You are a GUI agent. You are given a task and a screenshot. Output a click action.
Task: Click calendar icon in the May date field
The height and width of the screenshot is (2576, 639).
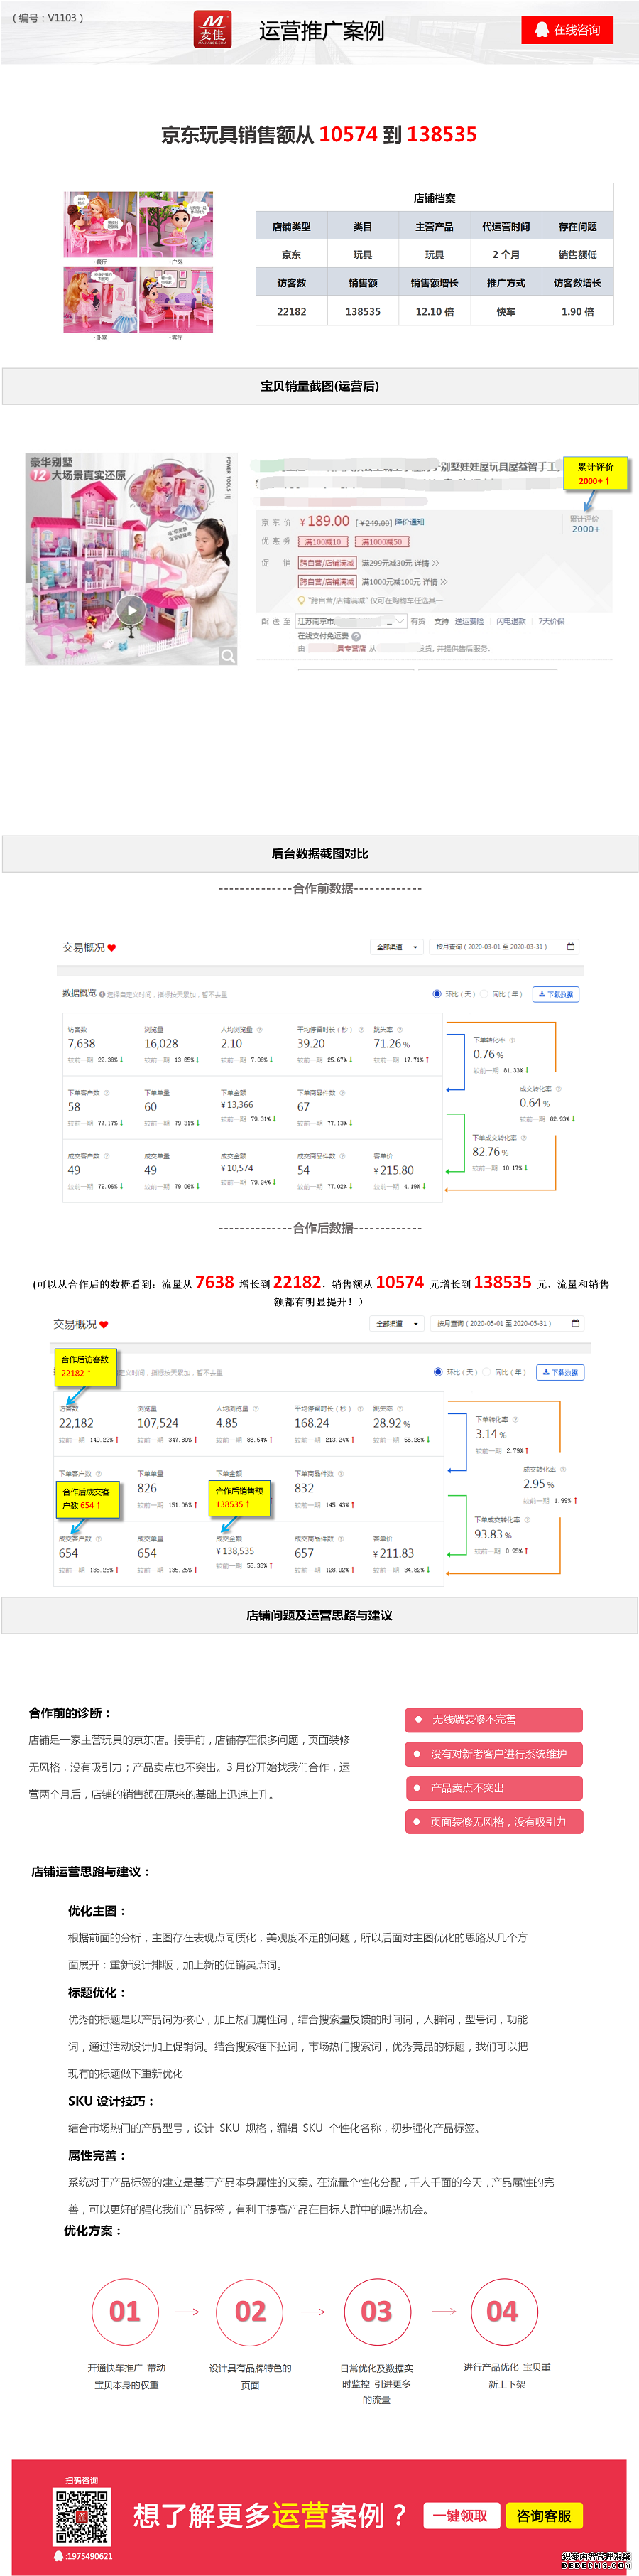point(575,1323)
